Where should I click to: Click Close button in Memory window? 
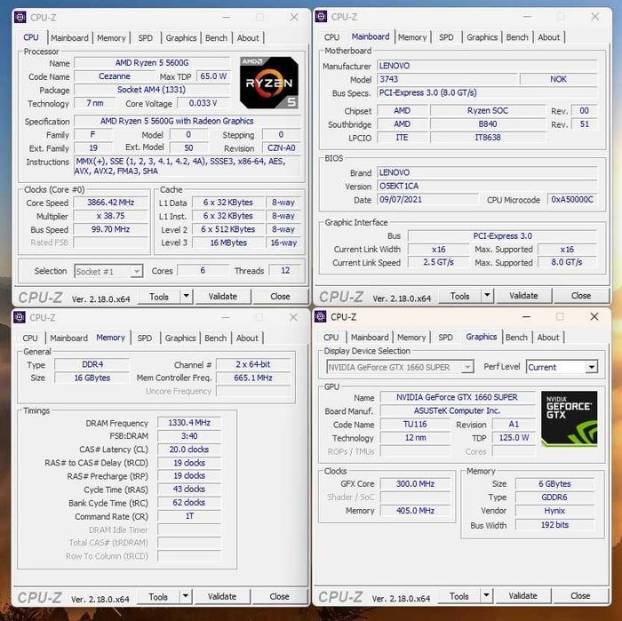tap(279, 597)
